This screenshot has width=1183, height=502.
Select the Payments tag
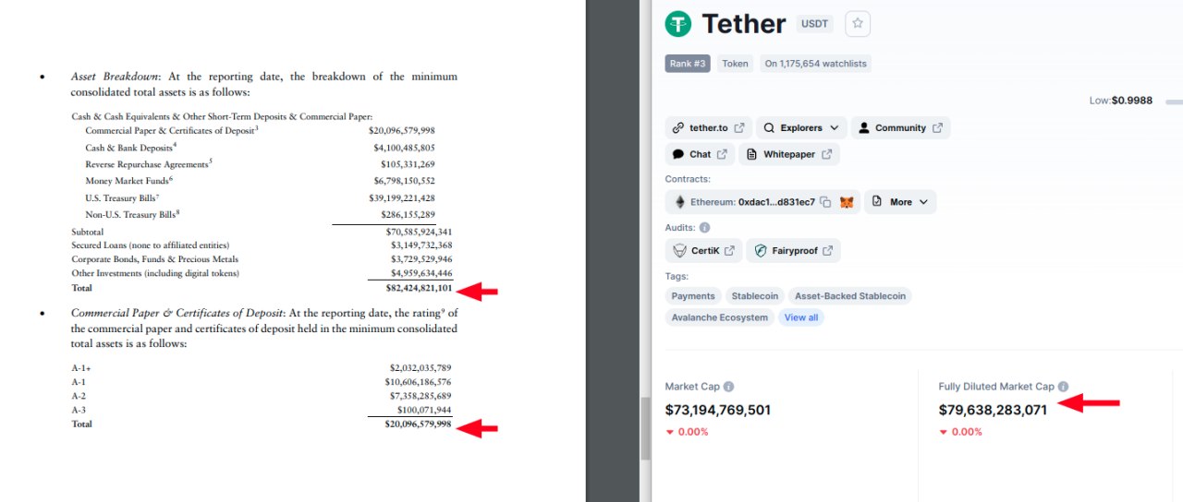click(693, 296)
